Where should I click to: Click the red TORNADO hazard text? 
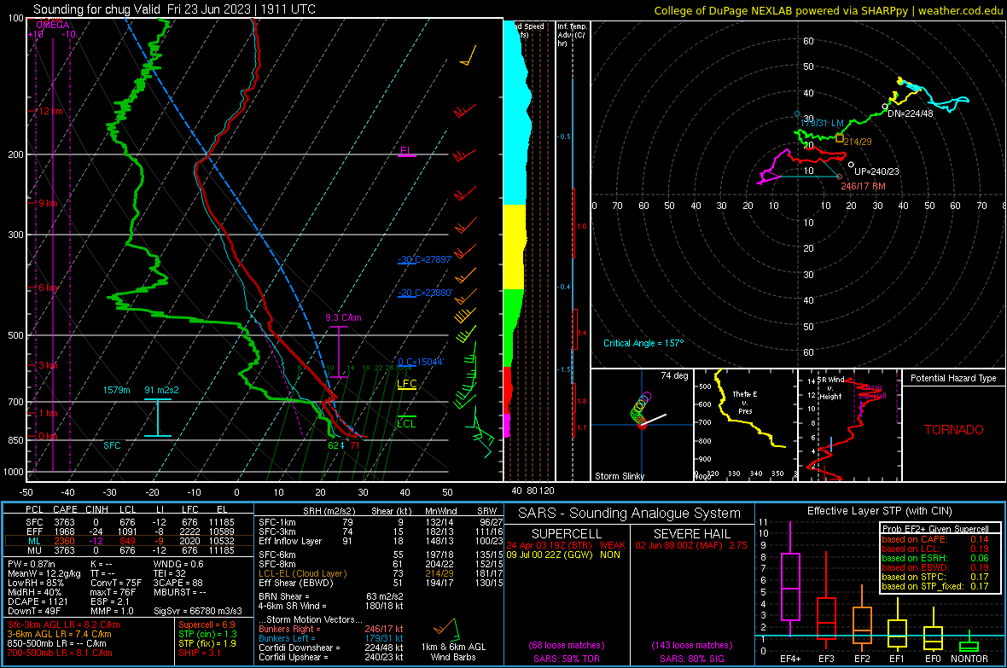point(954,430)
